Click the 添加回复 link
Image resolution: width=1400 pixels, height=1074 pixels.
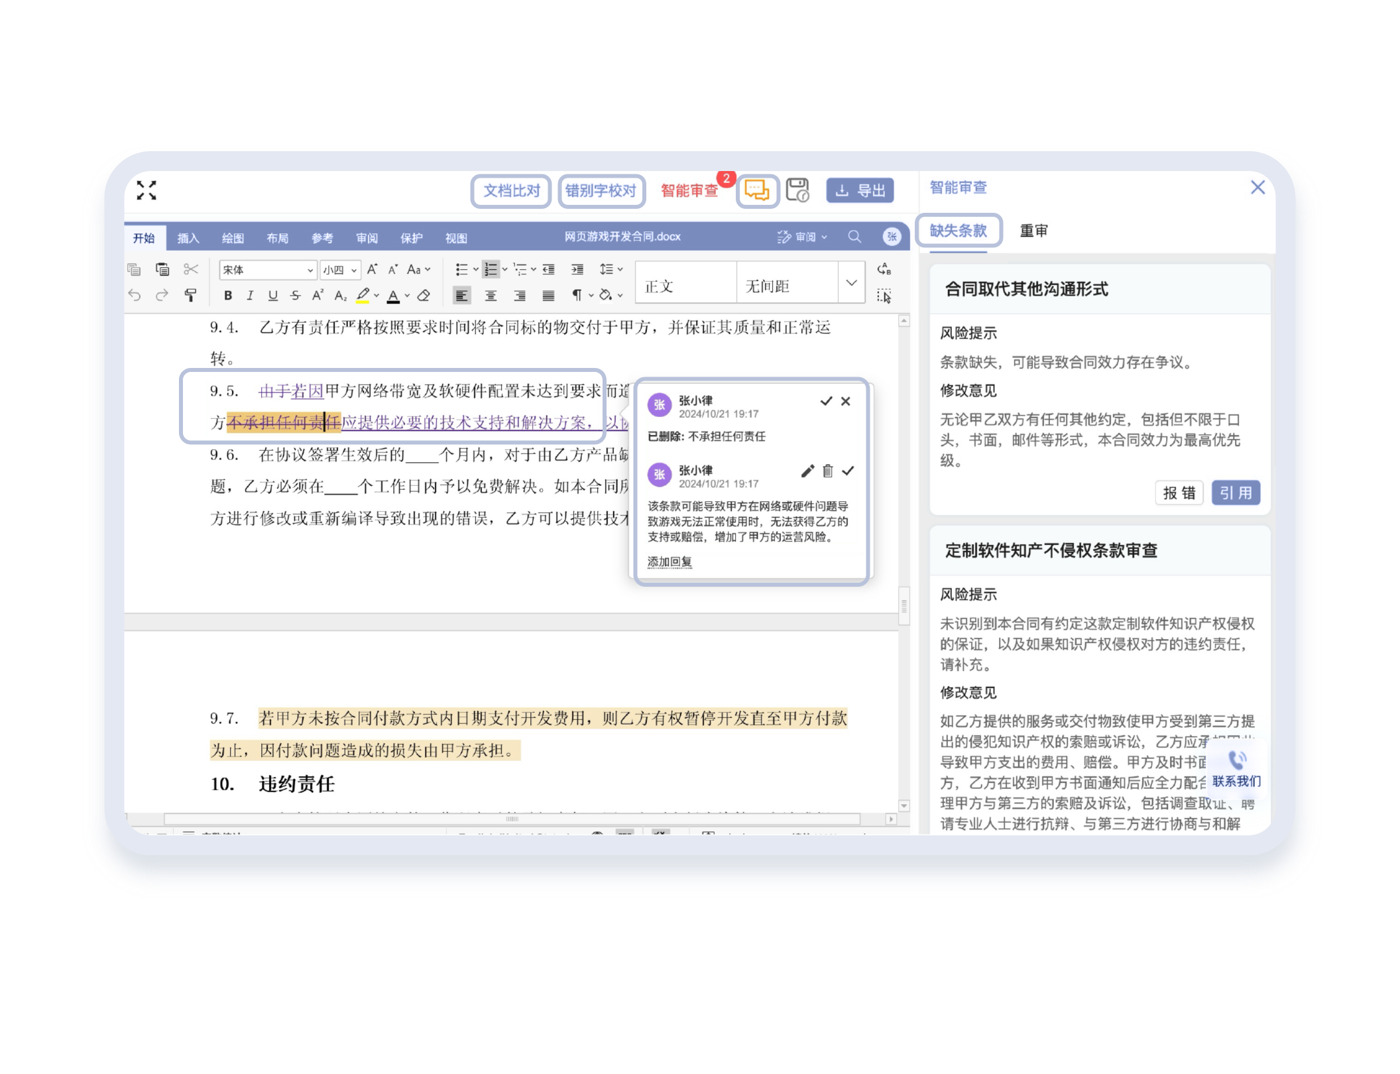(x=670, y=562)
